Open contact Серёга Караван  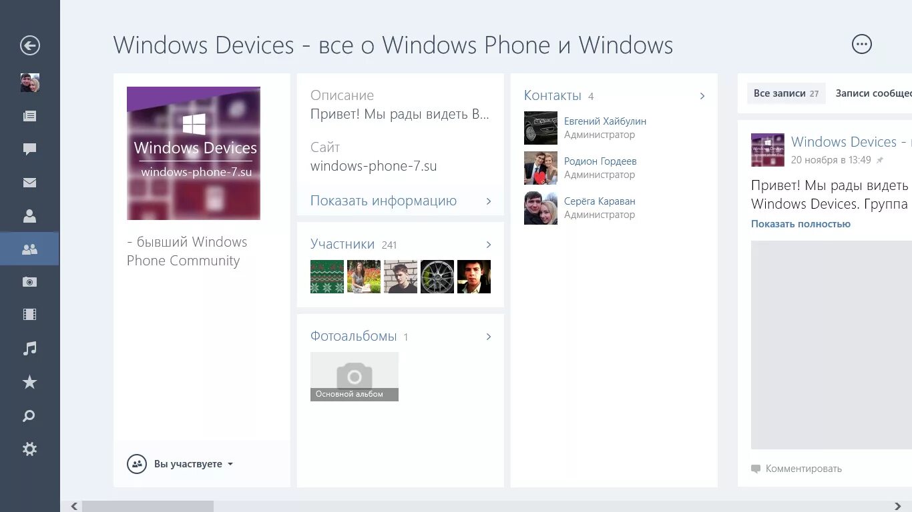click(x=600, y=201)
